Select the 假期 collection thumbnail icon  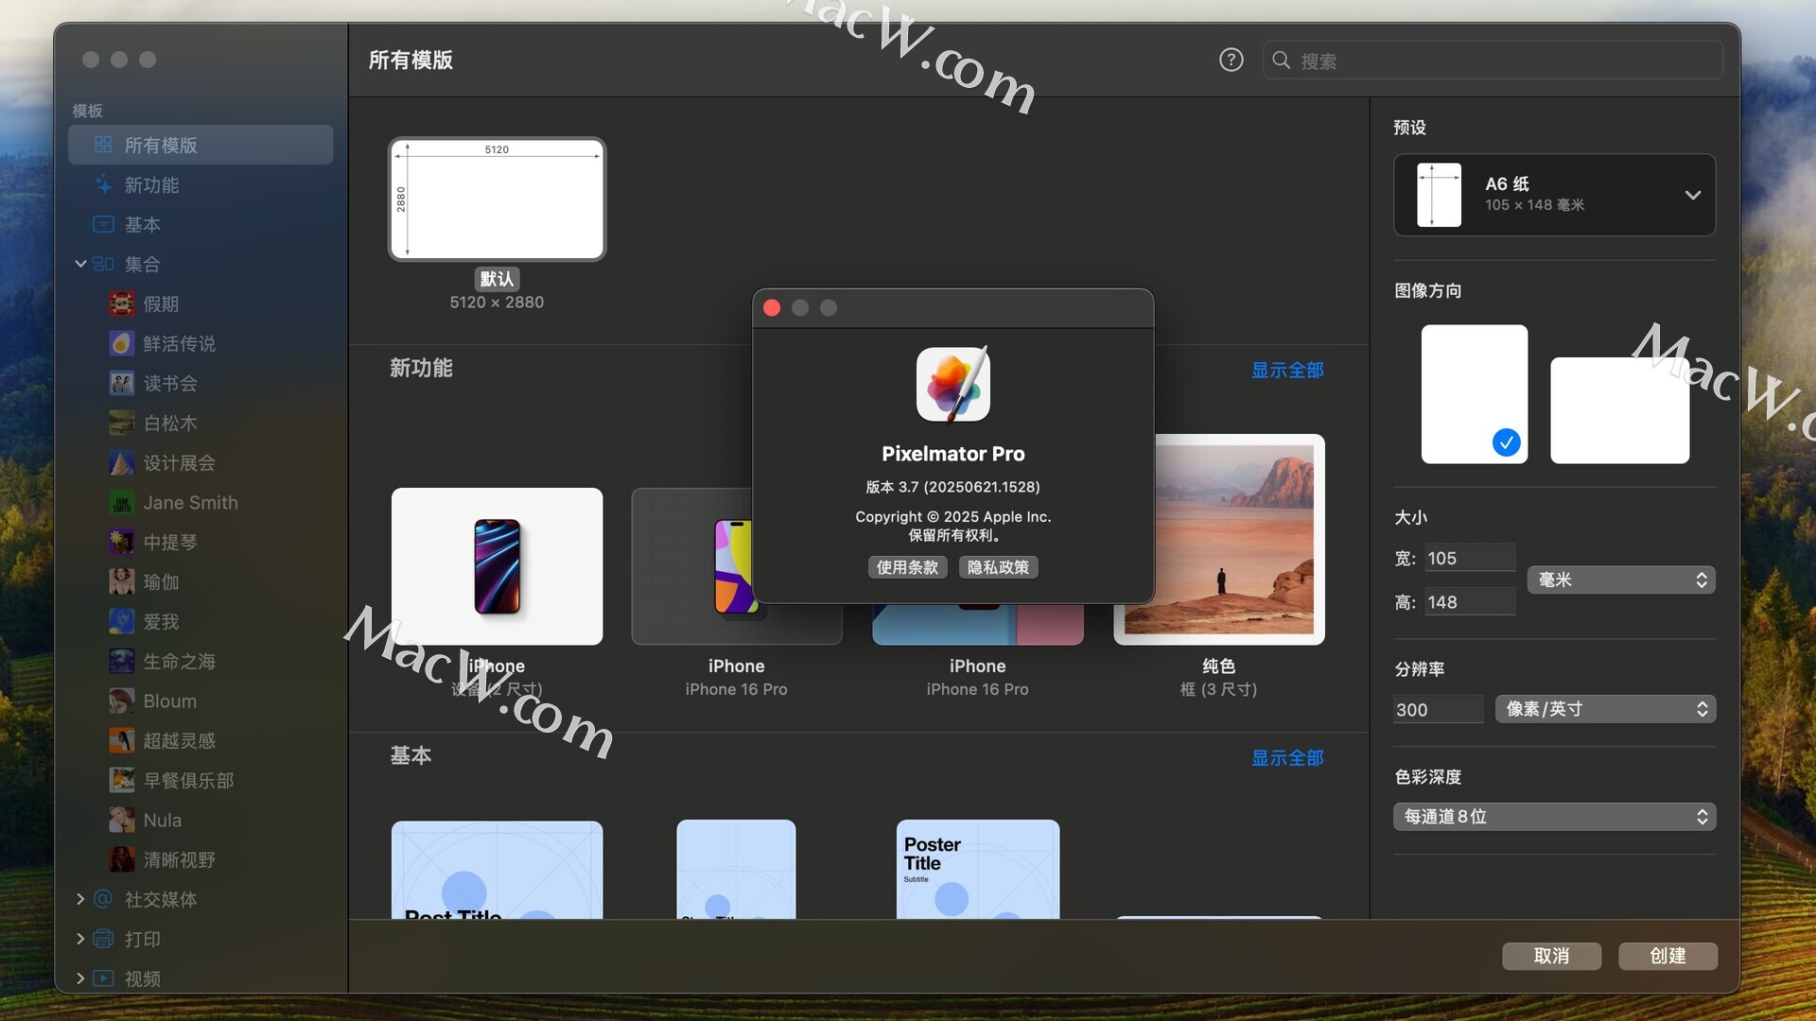(x=122, y=303)
